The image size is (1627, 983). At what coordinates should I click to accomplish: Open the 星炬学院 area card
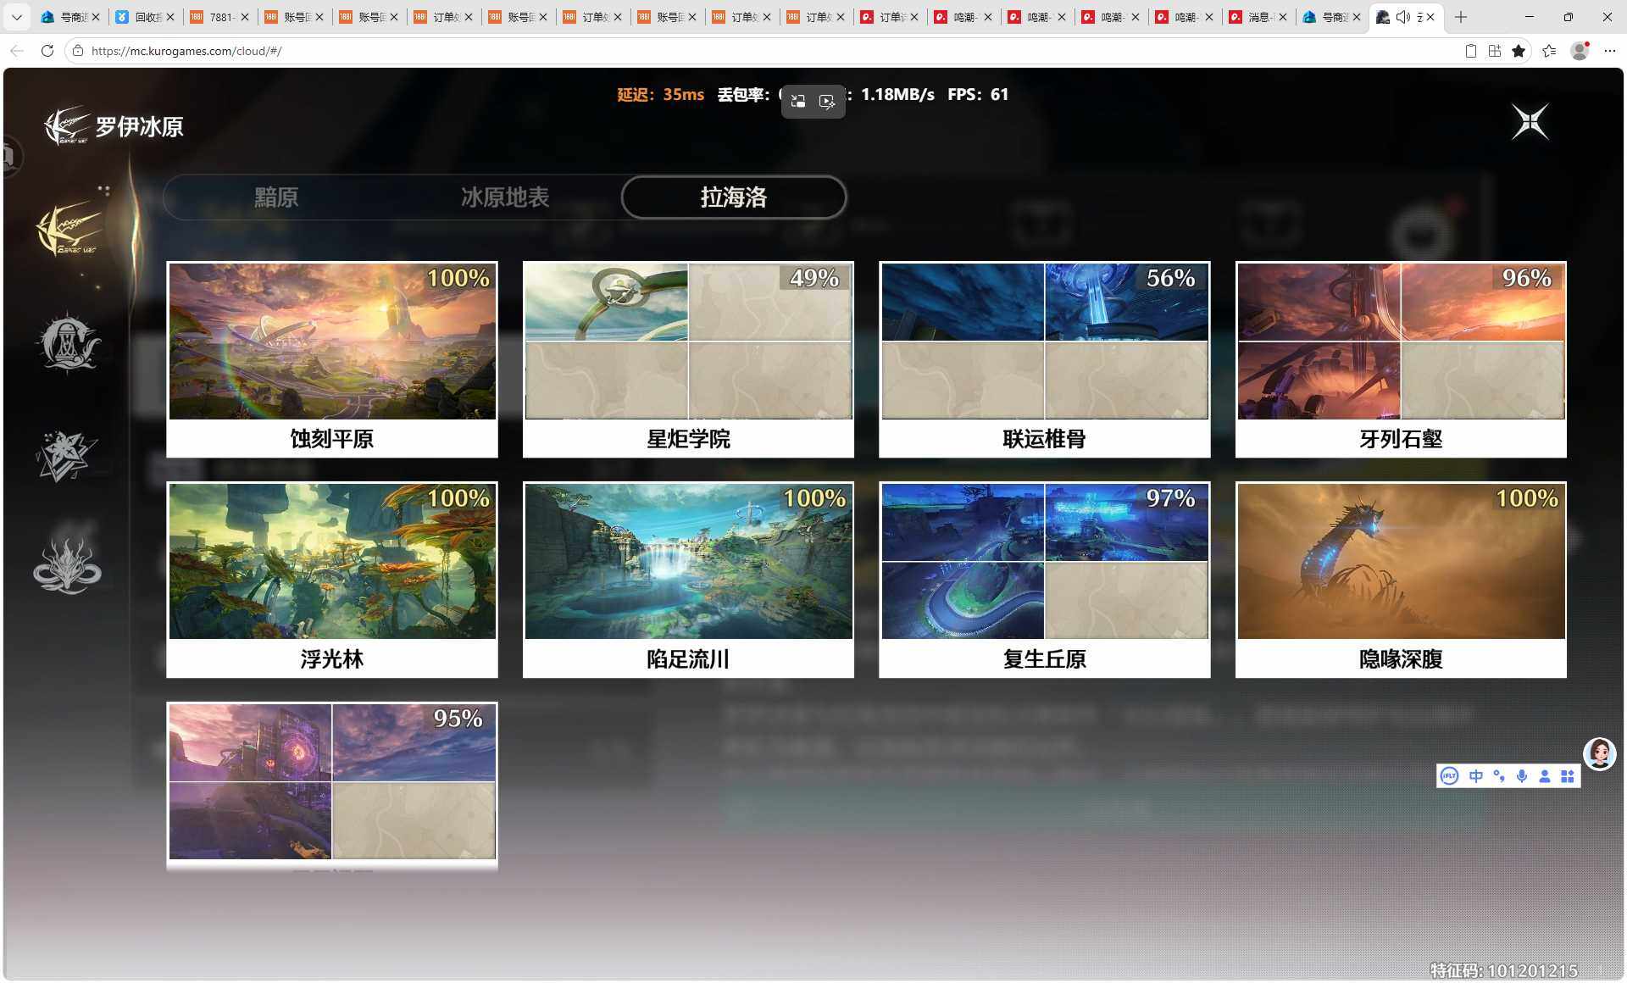tap(688, 359)
